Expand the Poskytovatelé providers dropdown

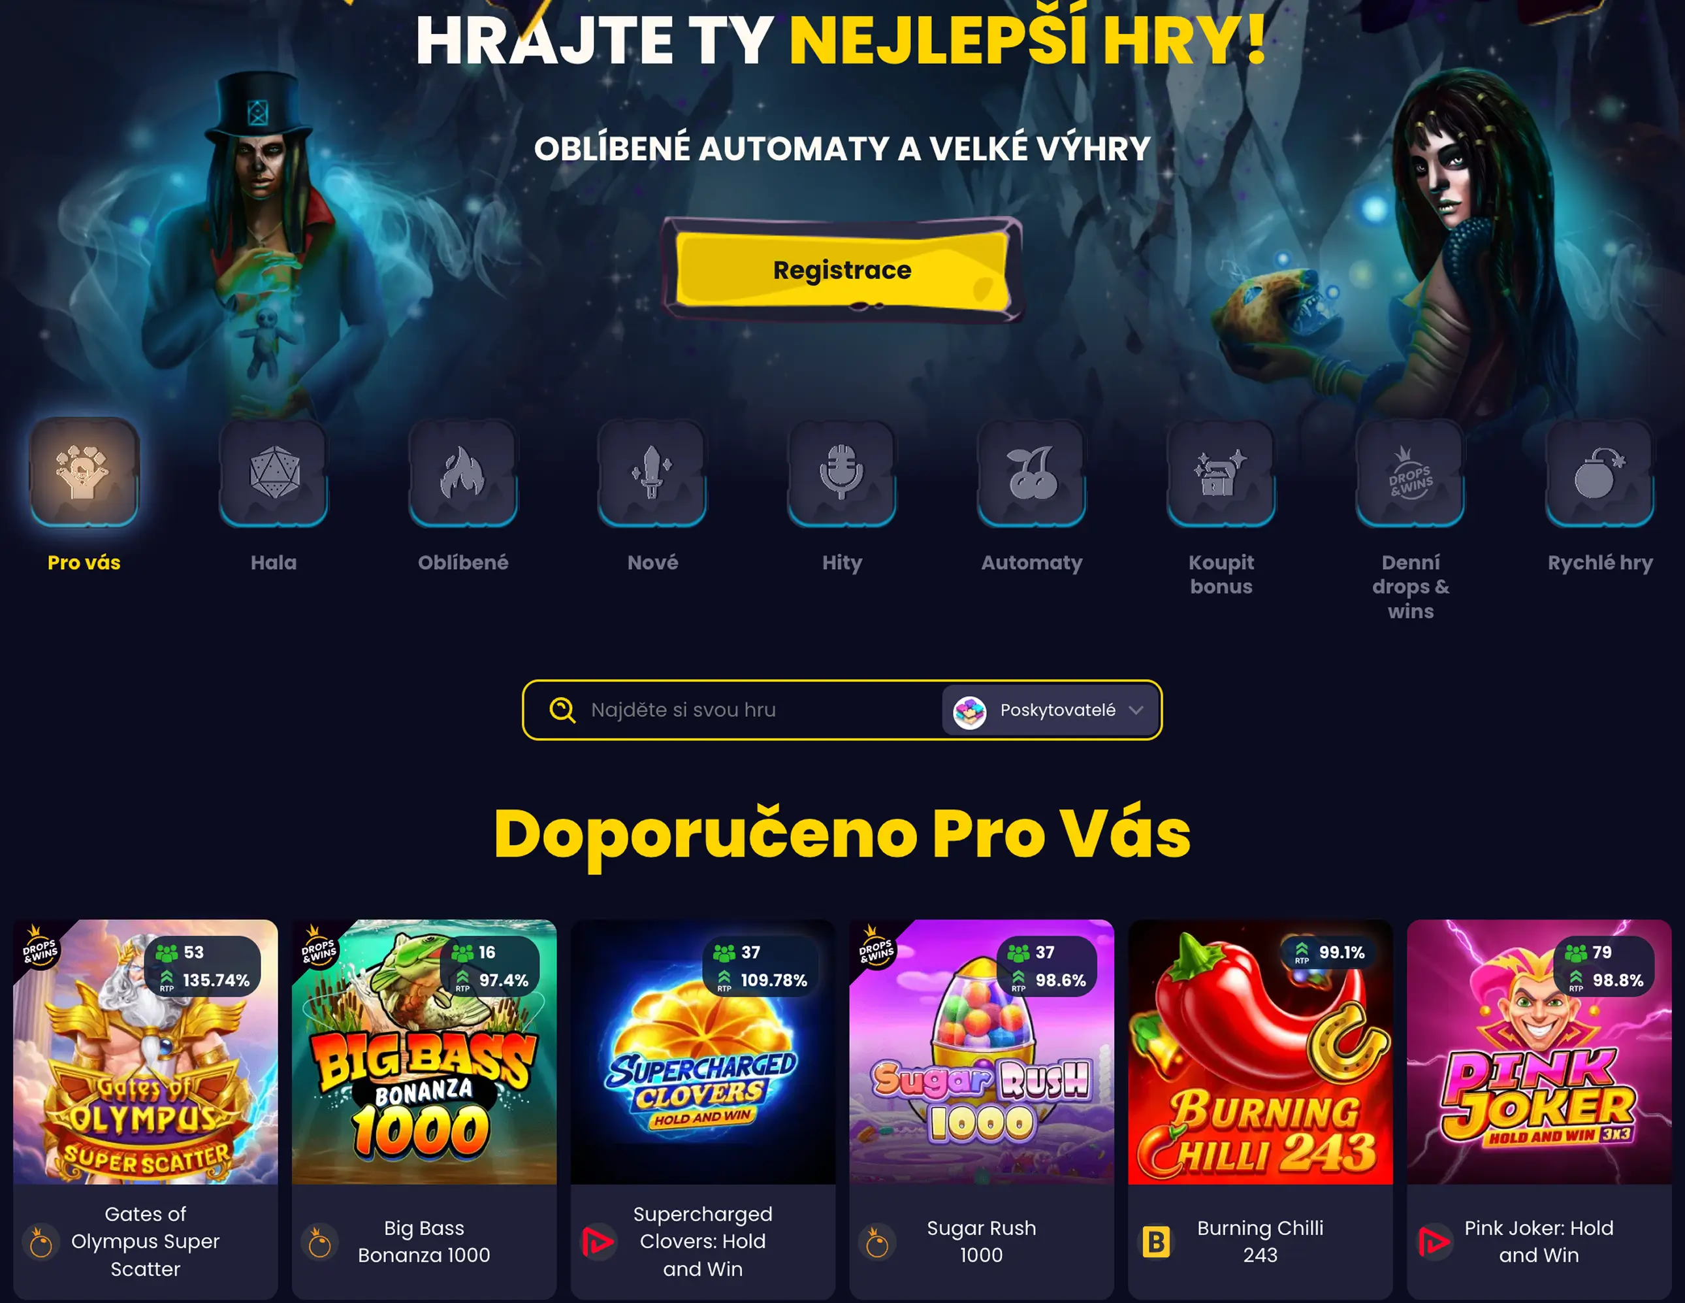coord(1050,710)
